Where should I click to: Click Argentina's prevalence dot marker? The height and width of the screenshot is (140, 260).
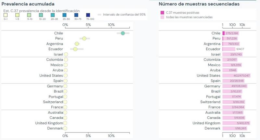[x=77, y=44]
